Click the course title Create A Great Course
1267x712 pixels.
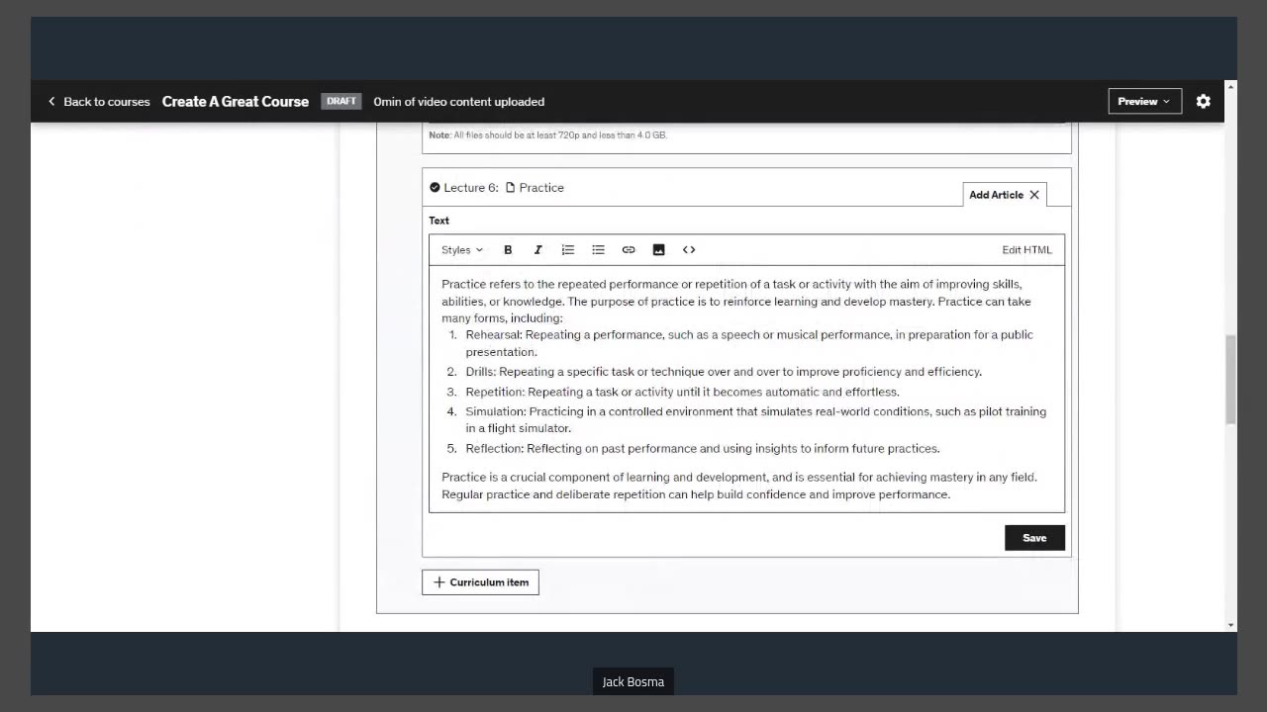coord(236,101)
